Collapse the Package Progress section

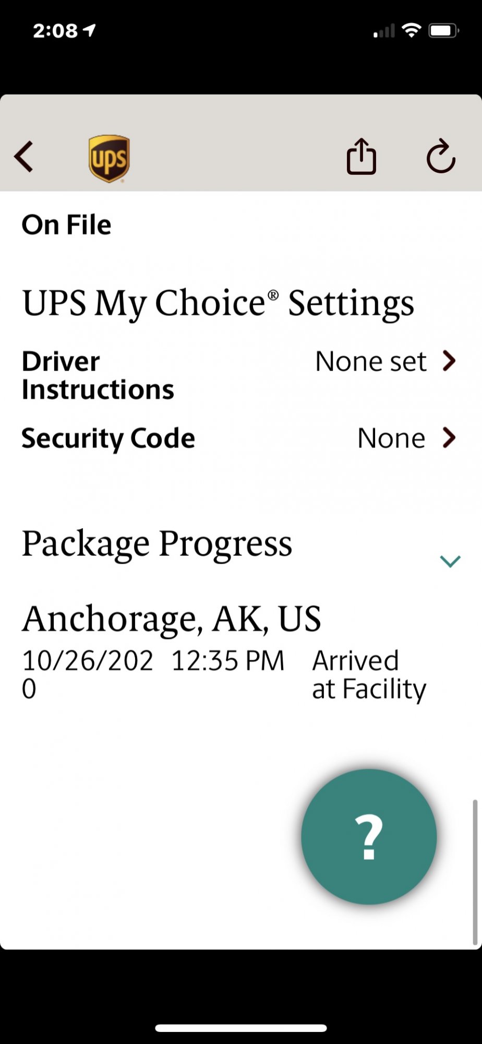[x=450, y=561]
